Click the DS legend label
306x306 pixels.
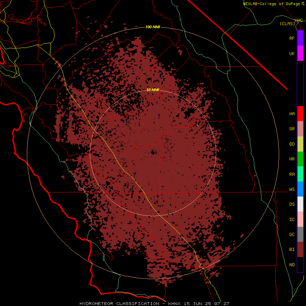point(292,204)
